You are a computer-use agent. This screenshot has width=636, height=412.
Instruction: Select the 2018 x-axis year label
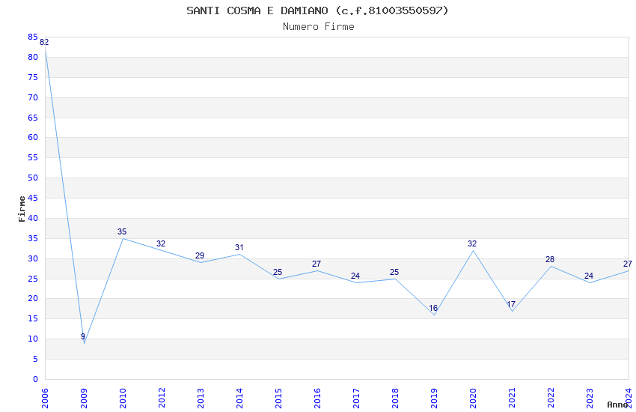pos(395,399)
